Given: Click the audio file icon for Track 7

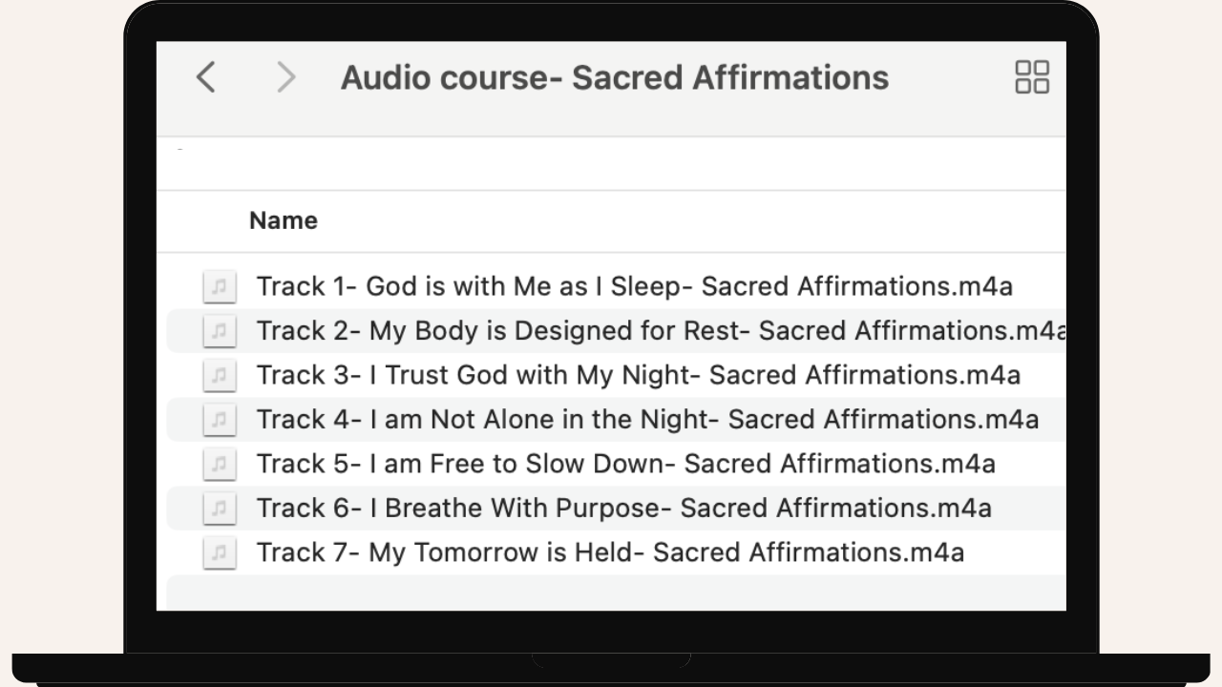Looking at the screenshot, I should click(220, 552).
